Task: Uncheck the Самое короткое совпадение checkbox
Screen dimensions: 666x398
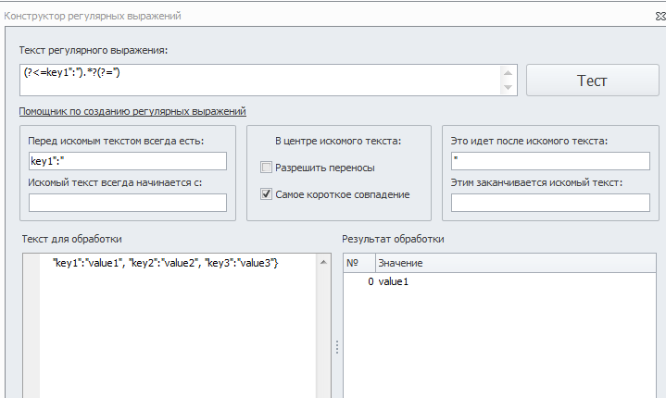Action: [267, 194]
